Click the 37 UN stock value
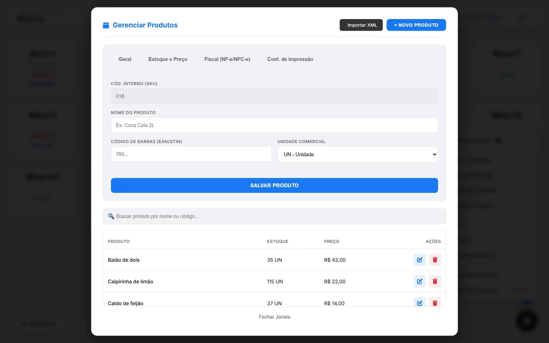The width and height of the screenshot is (549, 343). 274,303
